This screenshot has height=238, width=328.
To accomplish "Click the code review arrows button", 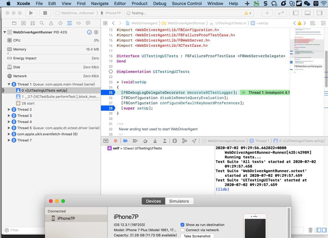I will 281,13.
